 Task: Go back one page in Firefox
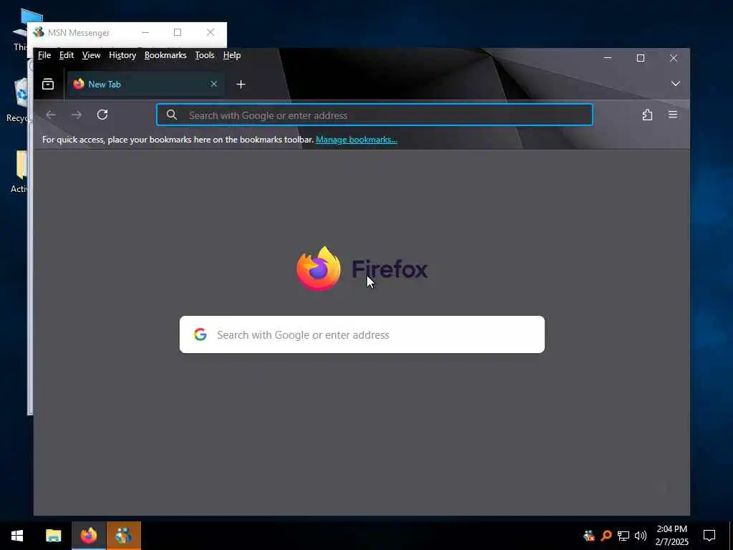(51, 115)
